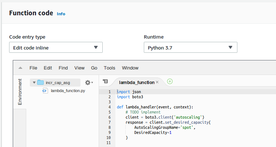Open the File menu

pyautogui.click(x=33, y=68)
